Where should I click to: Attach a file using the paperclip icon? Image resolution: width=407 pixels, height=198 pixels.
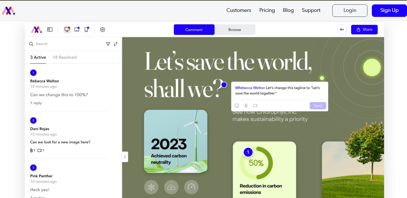pyautogui.click(x=246, y=105)
